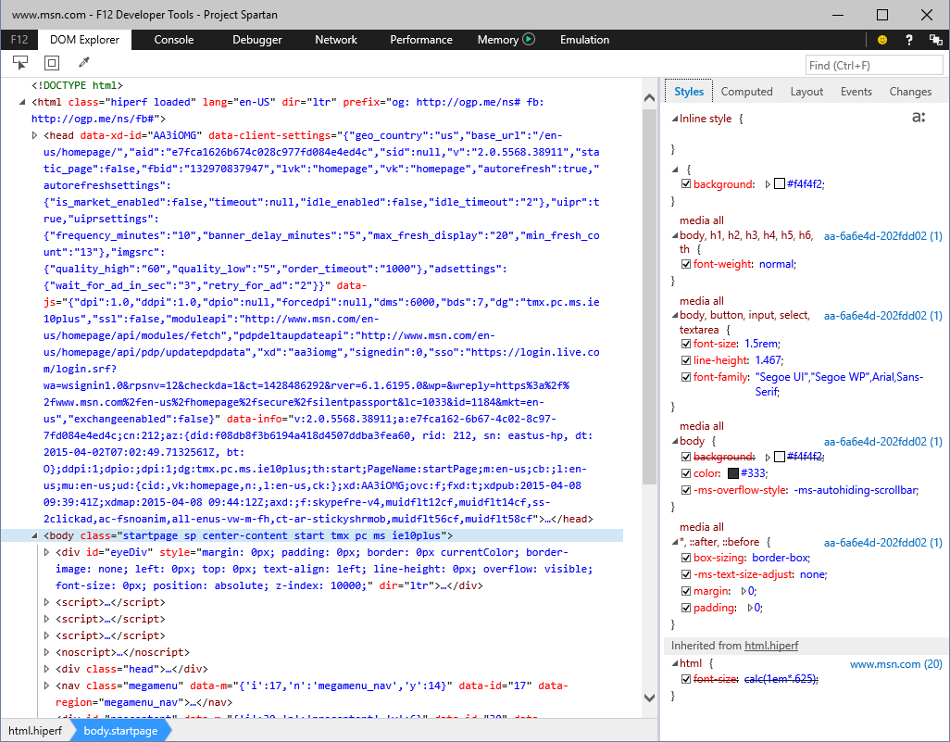Click the #333 color swatch

tap(733, 473)
